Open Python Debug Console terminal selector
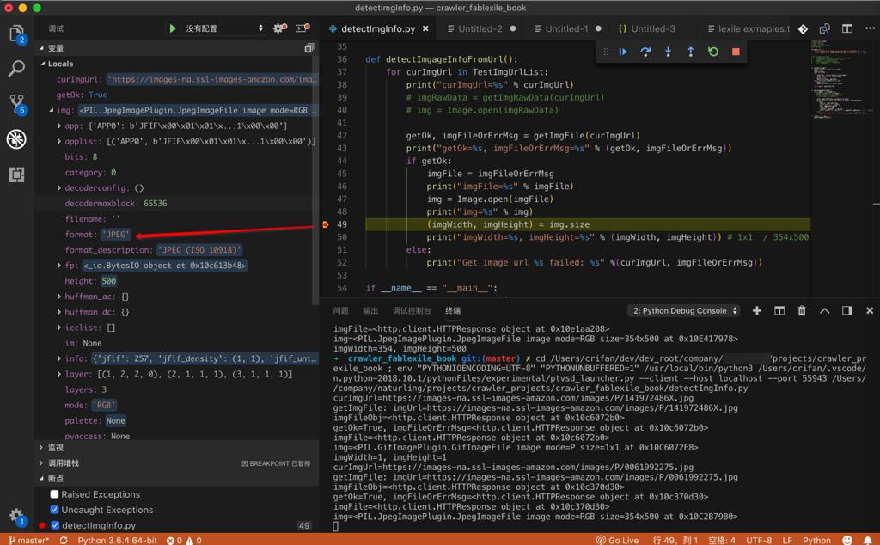The width and height of the screenshot is (880, 545). coord(683,310)
